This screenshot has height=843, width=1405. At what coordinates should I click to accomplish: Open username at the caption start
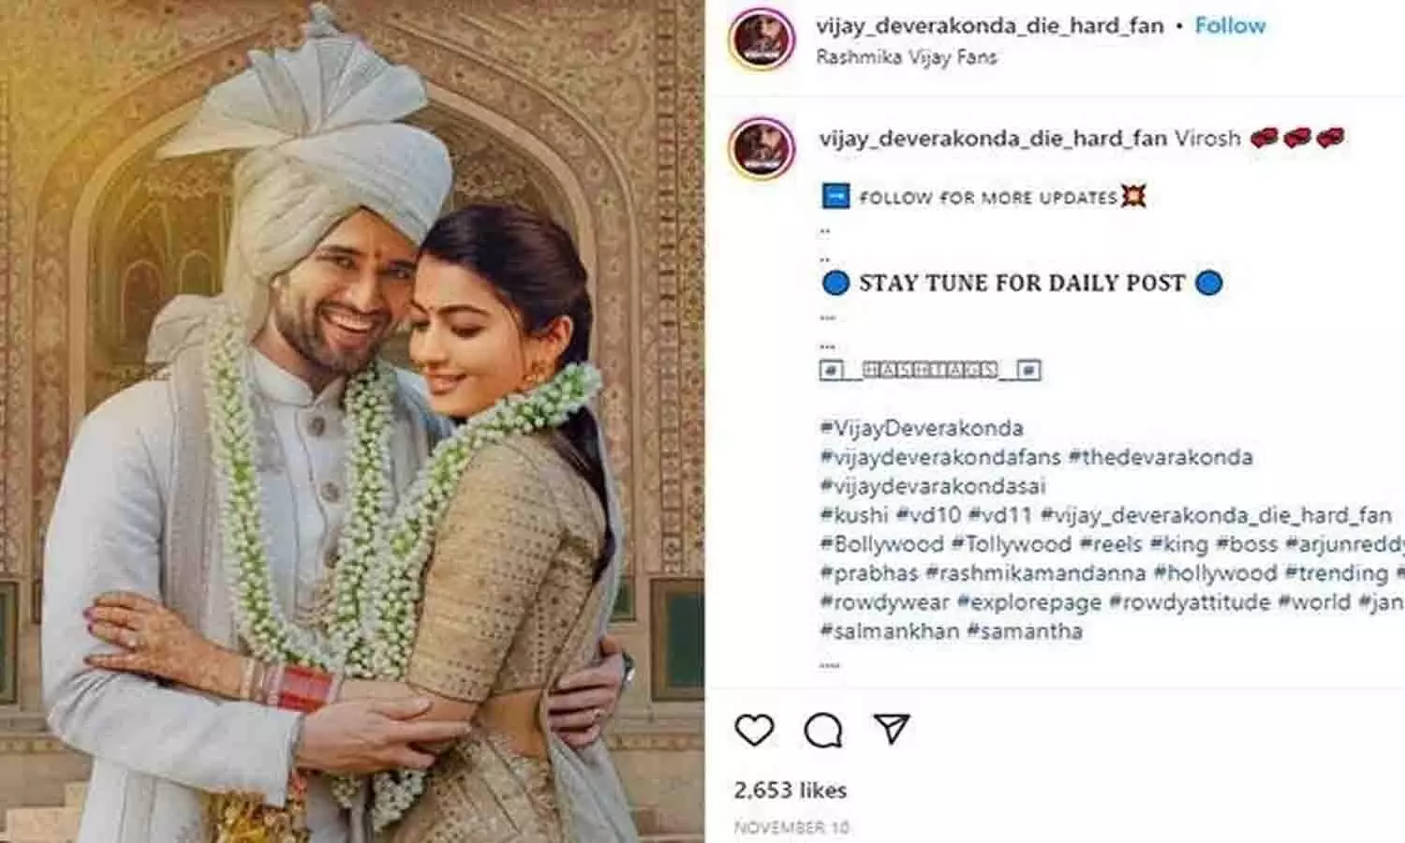tap(993, 139)
